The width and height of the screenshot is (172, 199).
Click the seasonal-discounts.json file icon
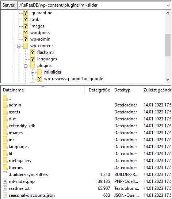tap(5, 195)
